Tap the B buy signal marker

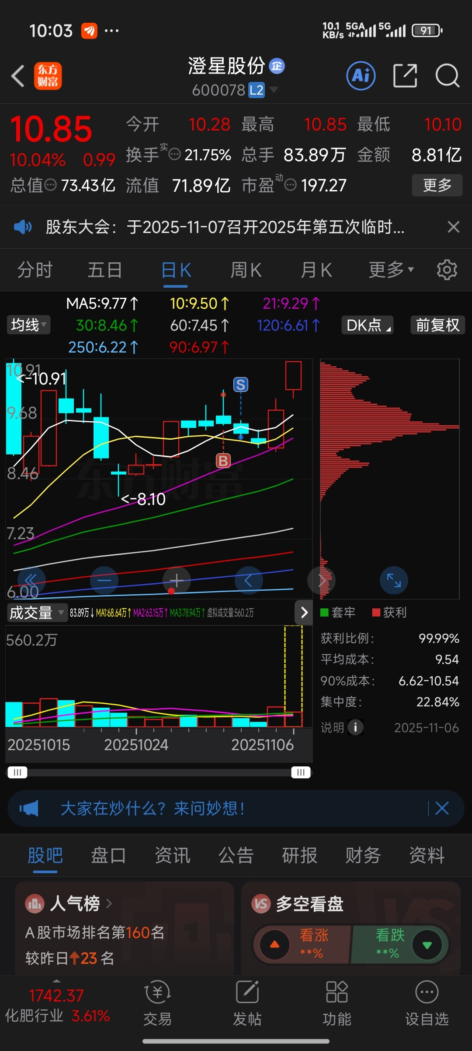pos(223,461)
